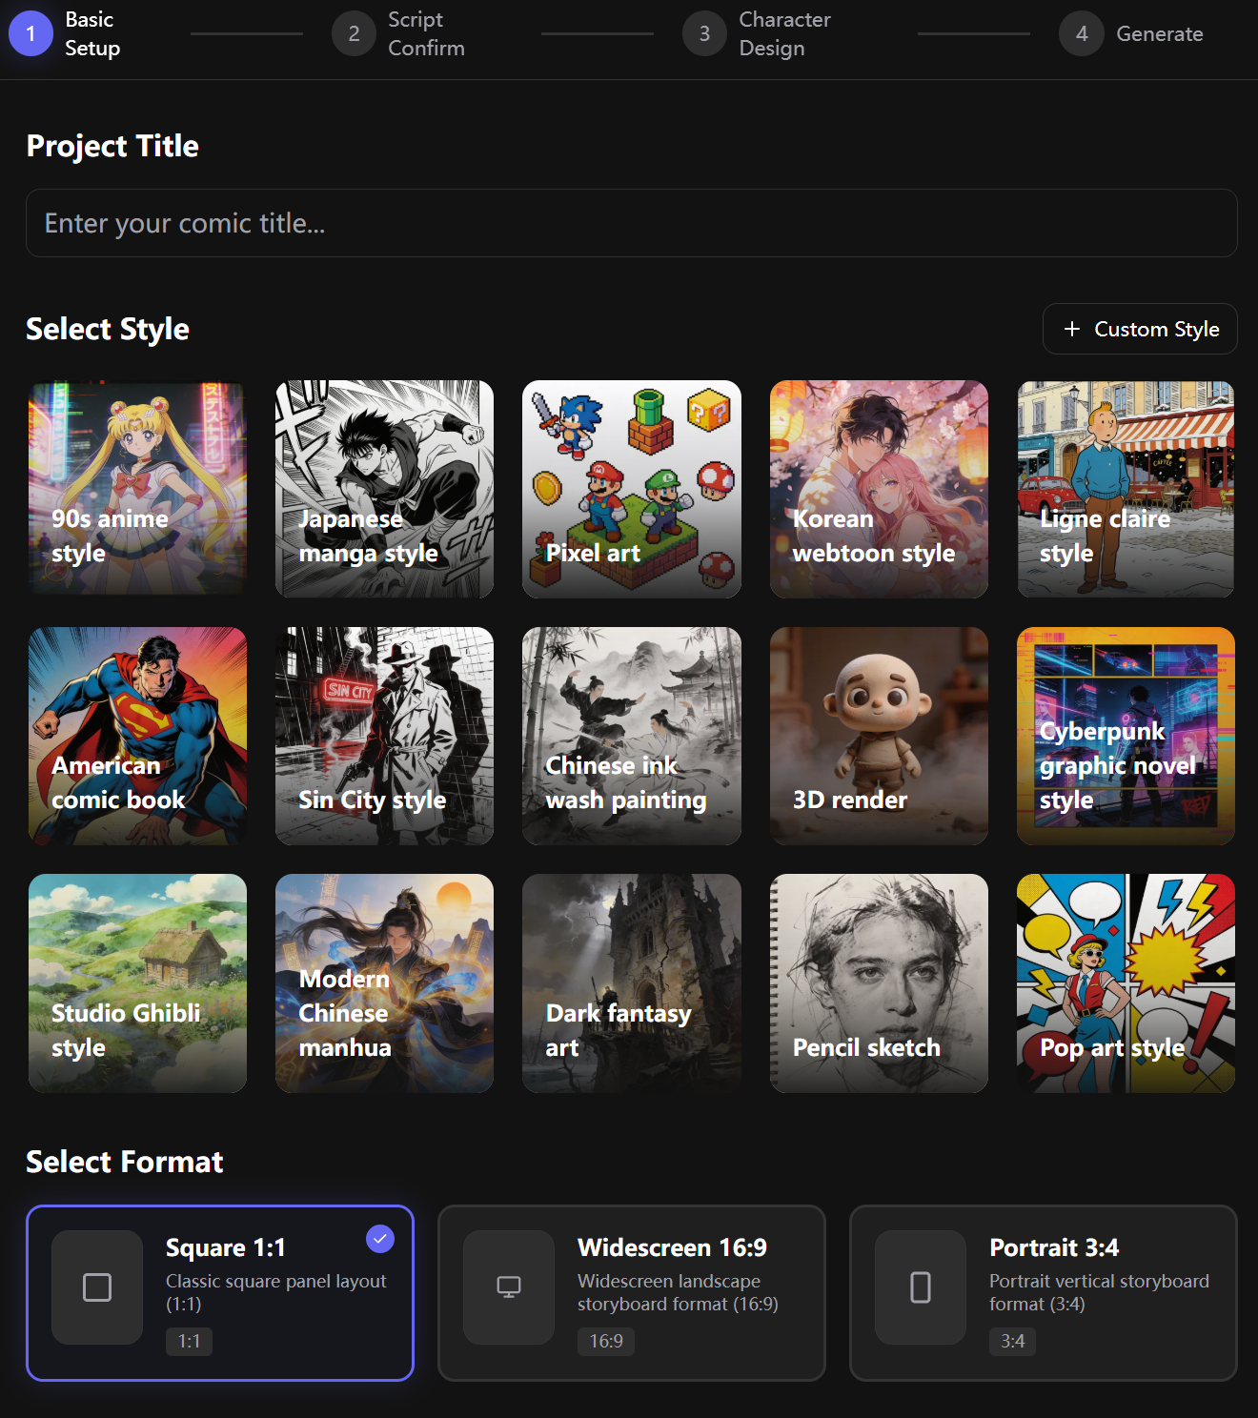Click the monitor icon in Widescreen 16:9 card
This screenshot has width=1258, height=1418.
(x=508, y=1286)
